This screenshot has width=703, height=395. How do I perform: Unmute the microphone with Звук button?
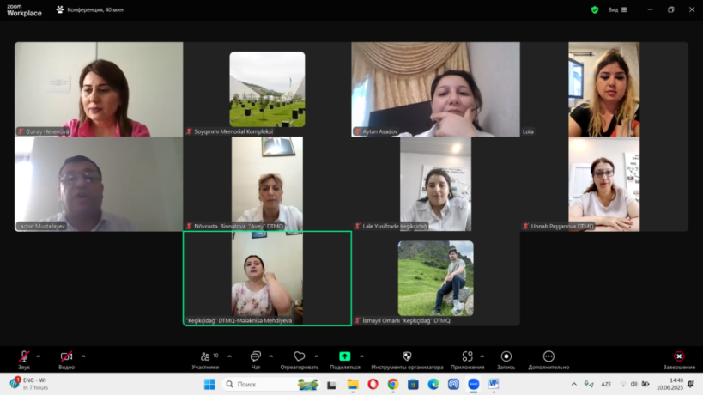tap(24, 356)
